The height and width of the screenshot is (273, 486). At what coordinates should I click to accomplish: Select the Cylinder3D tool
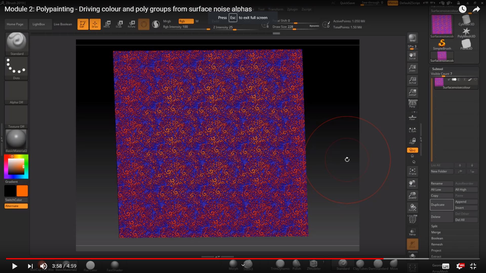tap(466, 20)
